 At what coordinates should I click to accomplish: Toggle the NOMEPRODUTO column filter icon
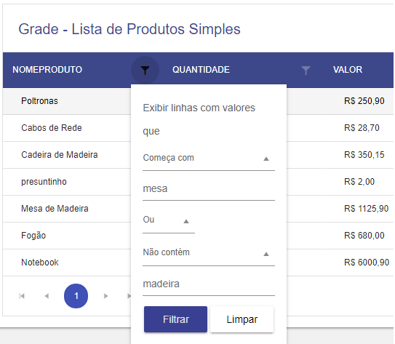point(145,71)
